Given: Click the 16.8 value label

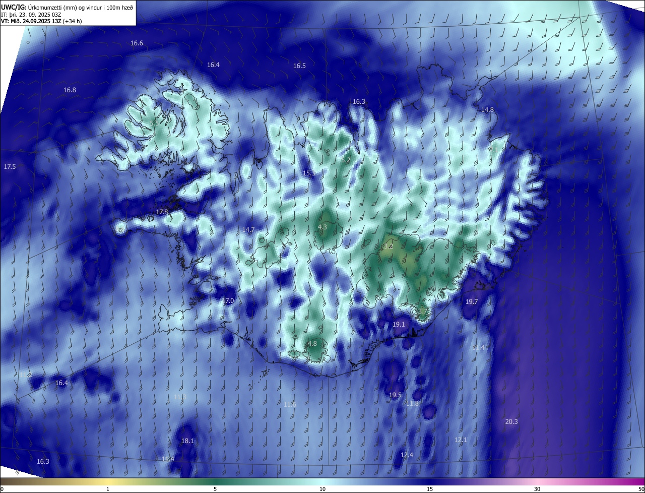Looking at the screenshot, I should 70,90.
